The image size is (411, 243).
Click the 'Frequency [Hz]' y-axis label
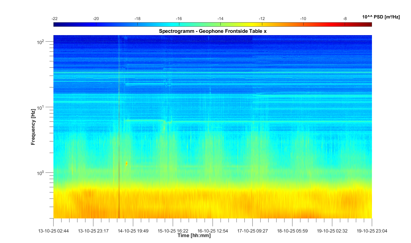tap(33, 127)
